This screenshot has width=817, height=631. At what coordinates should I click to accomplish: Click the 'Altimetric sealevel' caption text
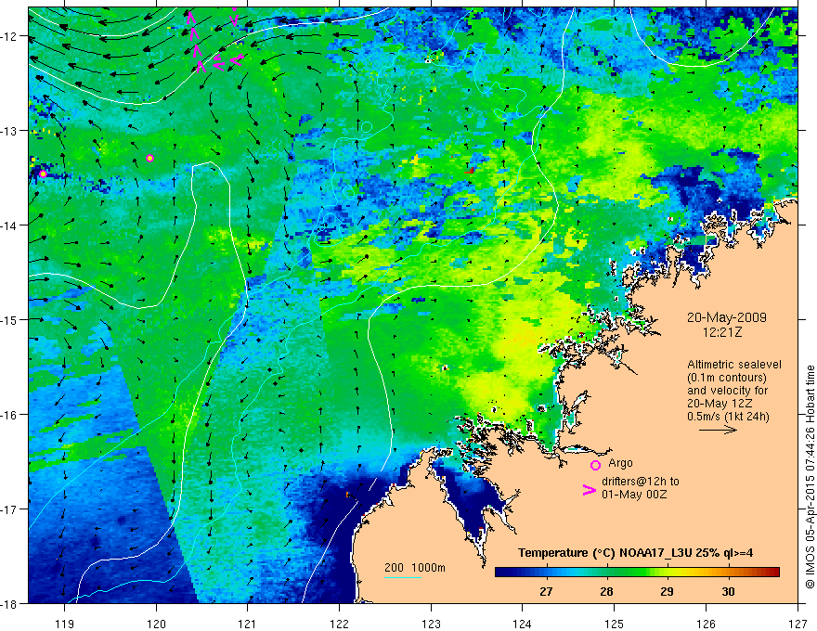coord(734,365)
